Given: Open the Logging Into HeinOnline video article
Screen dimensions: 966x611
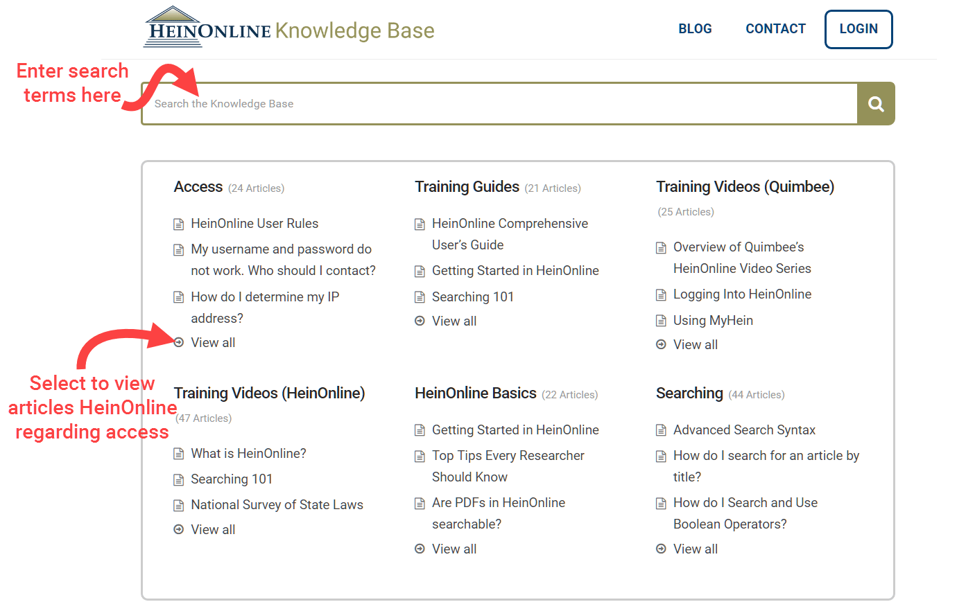Looking at the screenshot, I should coord(742,294).
